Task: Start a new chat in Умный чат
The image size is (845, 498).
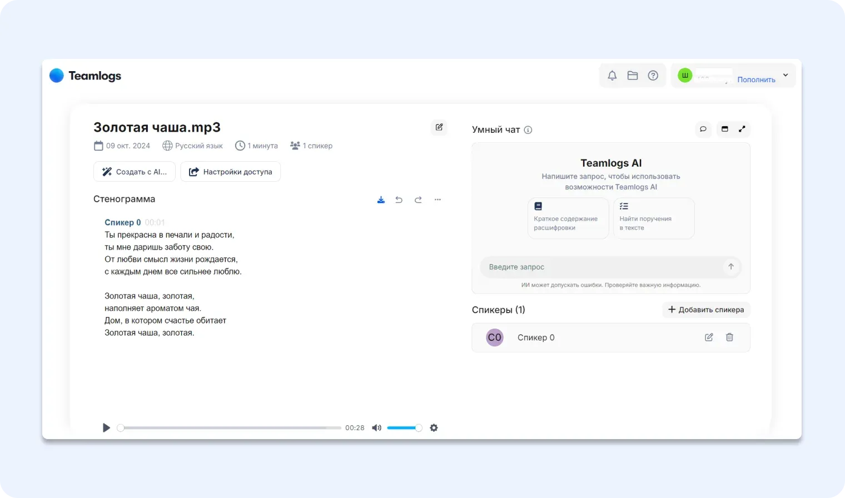Action: point(703,129)
